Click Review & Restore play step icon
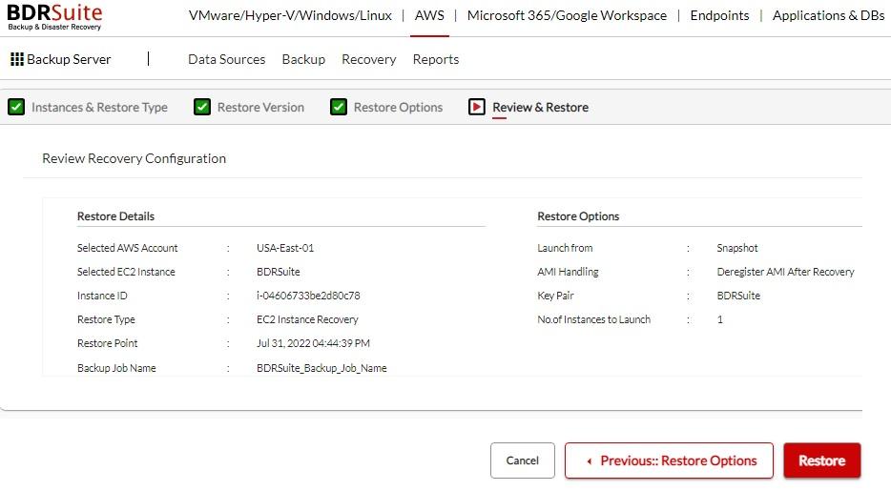Screen dimensions: 891x491 click(x=476, y=107)
